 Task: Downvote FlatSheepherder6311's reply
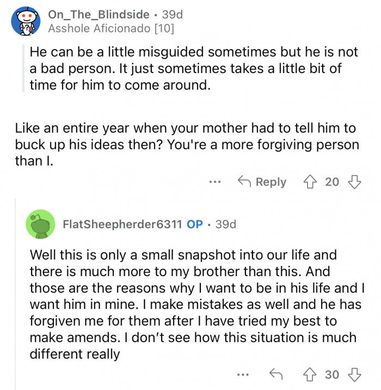tap(354, 374)
